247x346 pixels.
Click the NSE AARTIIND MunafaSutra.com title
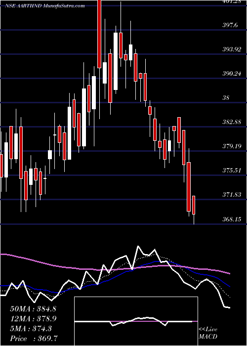(x=45, y=6)
